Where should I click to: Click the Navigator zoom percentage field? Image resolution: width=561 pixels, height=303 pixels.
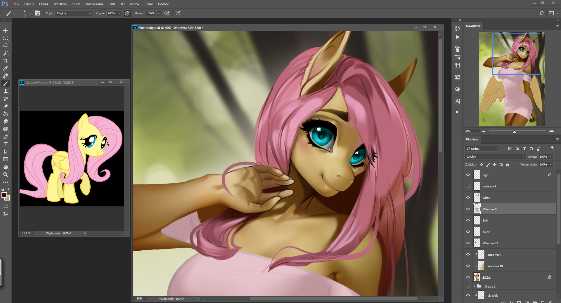coord(472,131)
